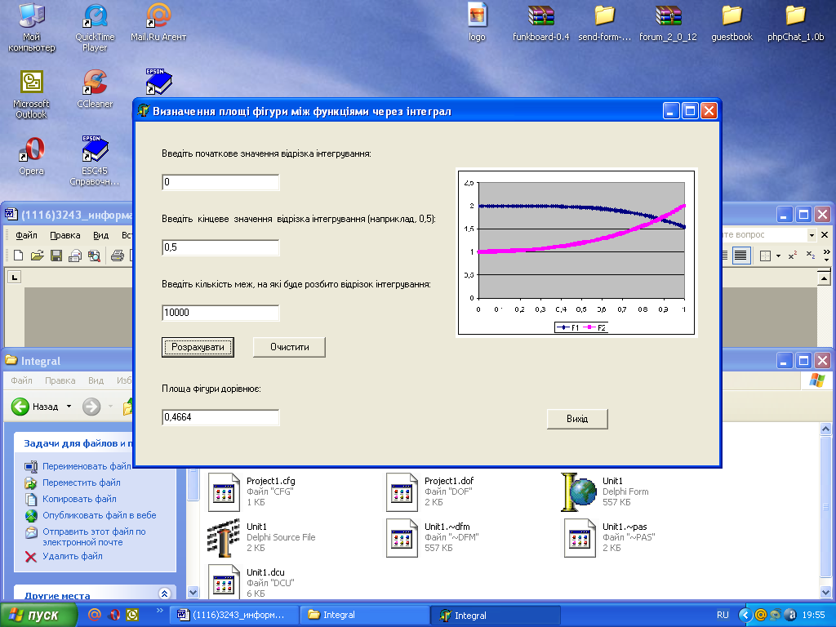The height and width of the screenshot is (627, 836).
Task: Open the ESC45 Справочник EPSON desktop icon
Action: 95,161
